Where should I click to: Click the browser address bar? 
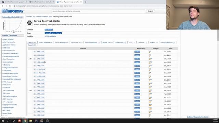(x=89, y=6)
